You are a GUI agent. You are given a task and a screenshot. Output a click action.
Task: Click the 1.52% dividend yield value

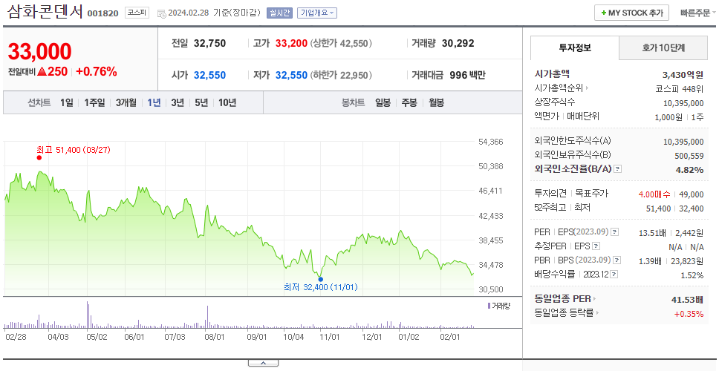(x=692, y=275)
